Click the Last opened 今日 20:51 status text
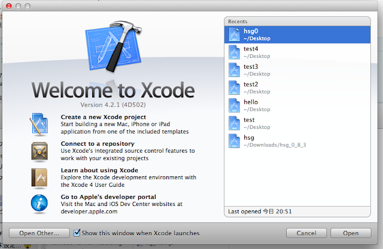The width and height of the screenshot is (383, 249). (260, 211)
